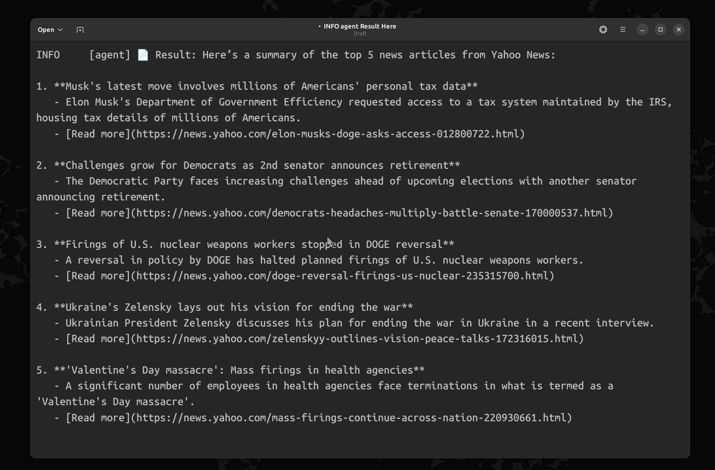Click the window title "INFO agent Result Here"
The width and height of the screenshot is (715, 470).
pos(360,26)
